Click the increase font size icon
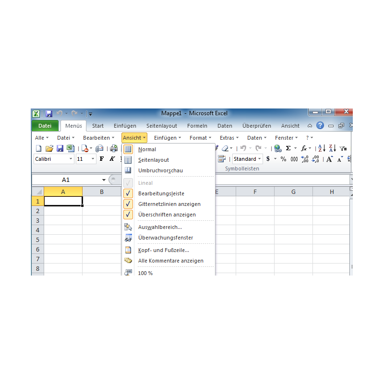Viewport: 384px width, 384px height. (329, 159)
